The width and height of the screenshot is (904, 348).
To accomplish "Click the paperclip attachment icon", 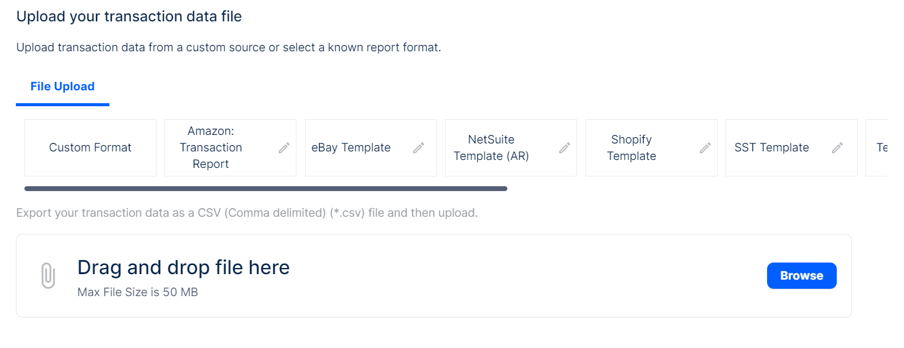I will coord(48,276).
